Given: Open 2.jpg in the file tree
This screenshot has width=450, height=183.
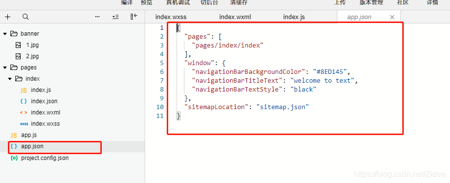Looking at the screenshot, I should [32, 56].
